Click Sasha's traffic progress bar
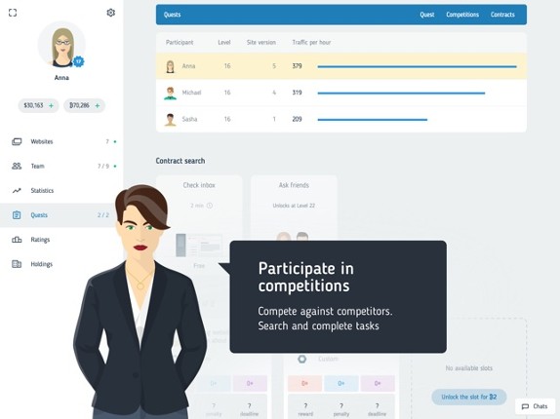Viewport: 560px width, 419px height. (x=372, y=120)
